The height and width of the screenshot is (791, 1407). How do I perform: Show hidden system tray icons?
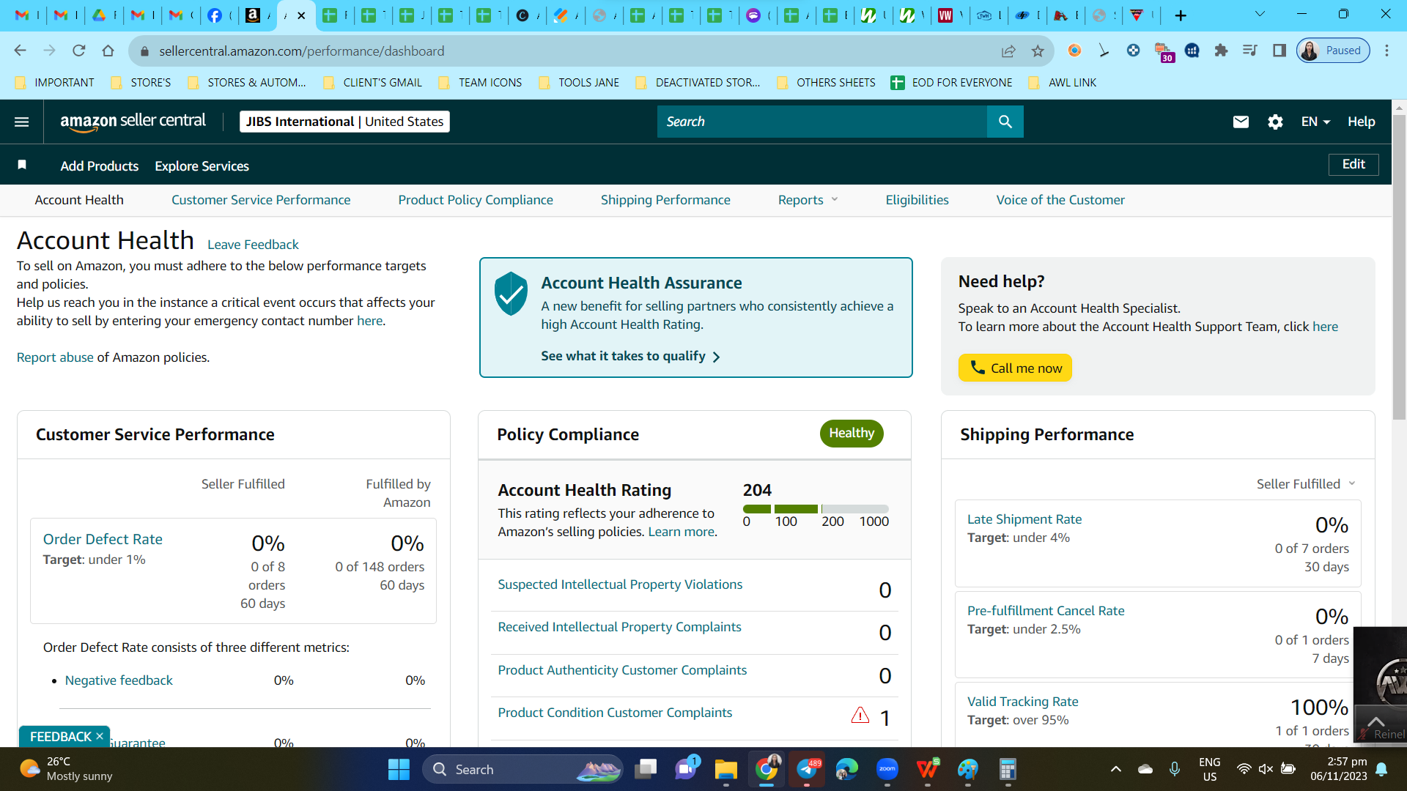tap(1115, 769)
